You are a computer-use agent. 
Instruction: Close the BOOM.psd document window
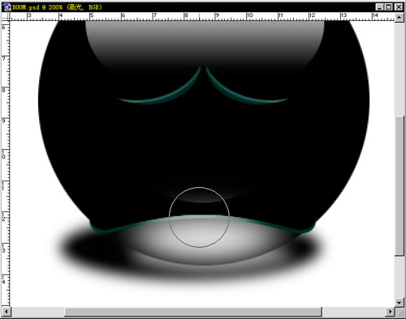point(399,7)
